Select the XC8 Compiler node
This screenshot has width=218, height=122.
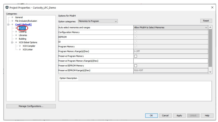[x=29, y=46]
